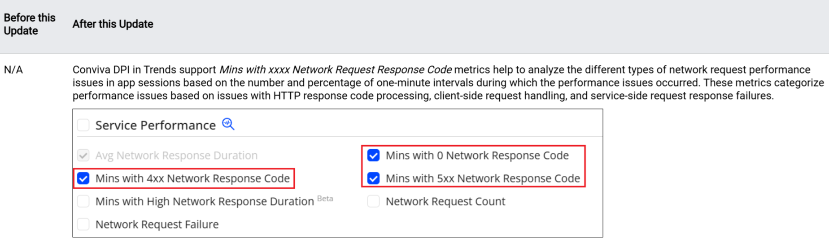Uncheck the Mins with 0 Network Response Code checkbox
The image size is (829, 243).
(373, 156)
